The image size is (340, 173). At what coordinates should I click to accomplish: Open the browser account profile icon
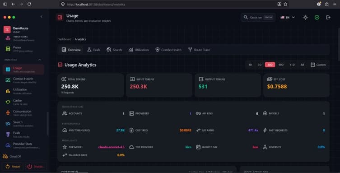[319, 4]
